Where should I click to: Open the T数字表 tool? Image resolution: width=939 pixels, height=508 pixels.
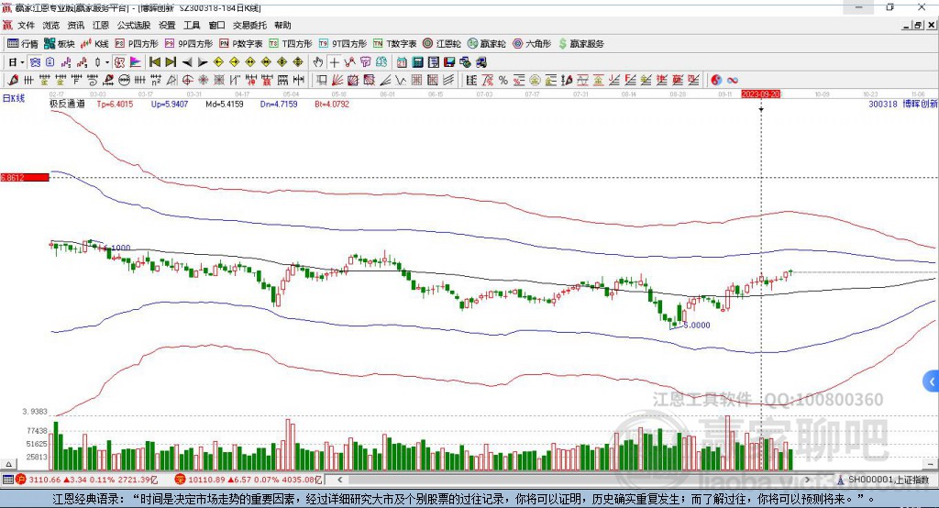pyautogui.click(x=394, y=44)
